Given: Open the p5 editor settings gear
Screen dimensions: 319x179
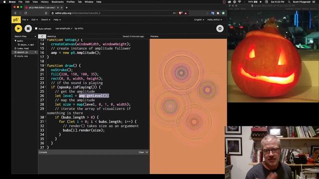Looking at the screenshot, I should (220, 28).
